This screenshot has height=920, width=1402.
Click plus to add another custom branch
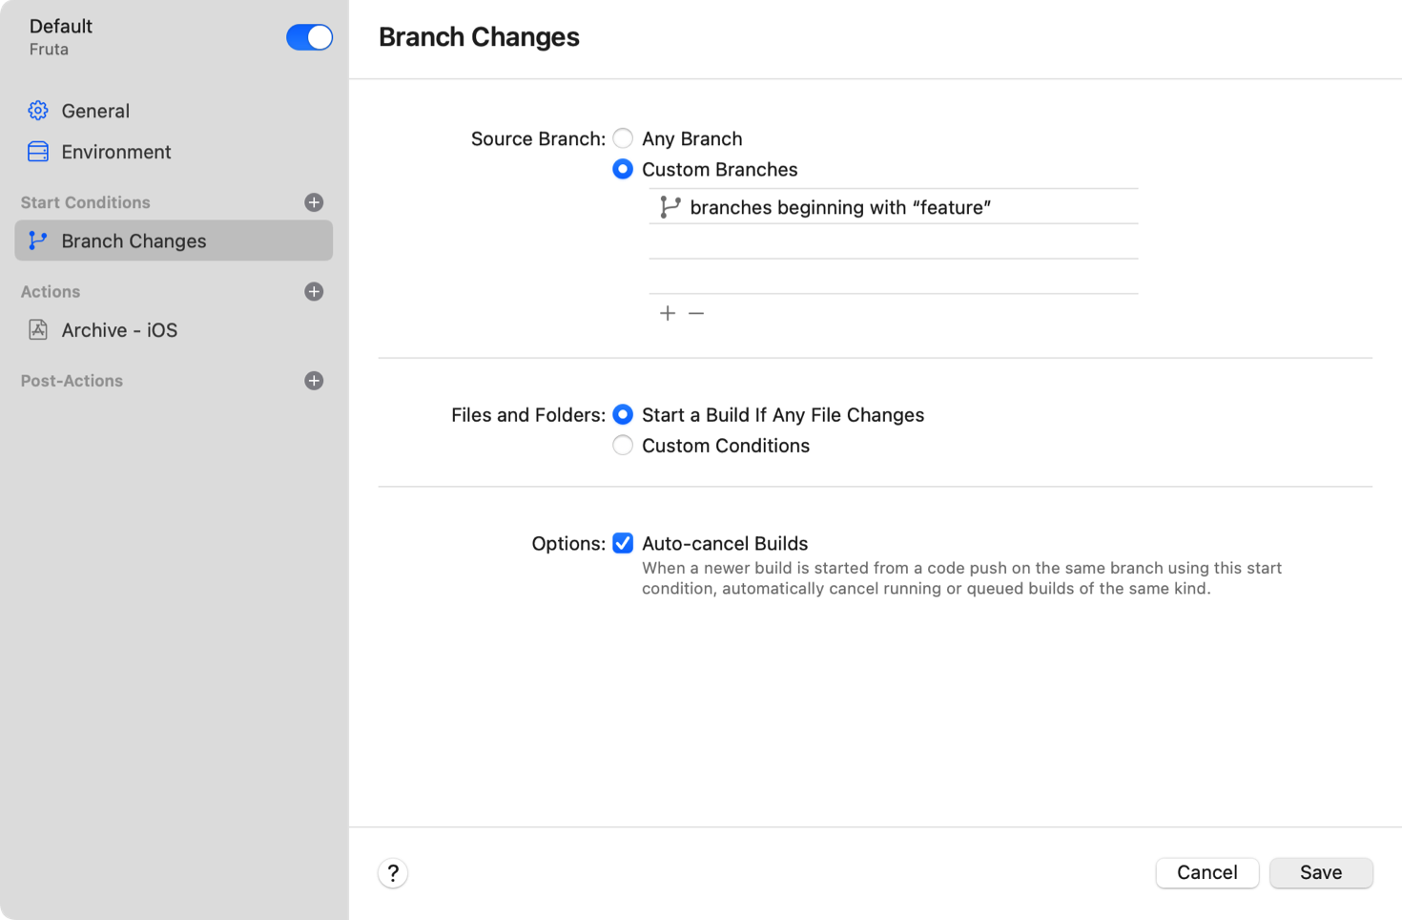coord(668,312)
